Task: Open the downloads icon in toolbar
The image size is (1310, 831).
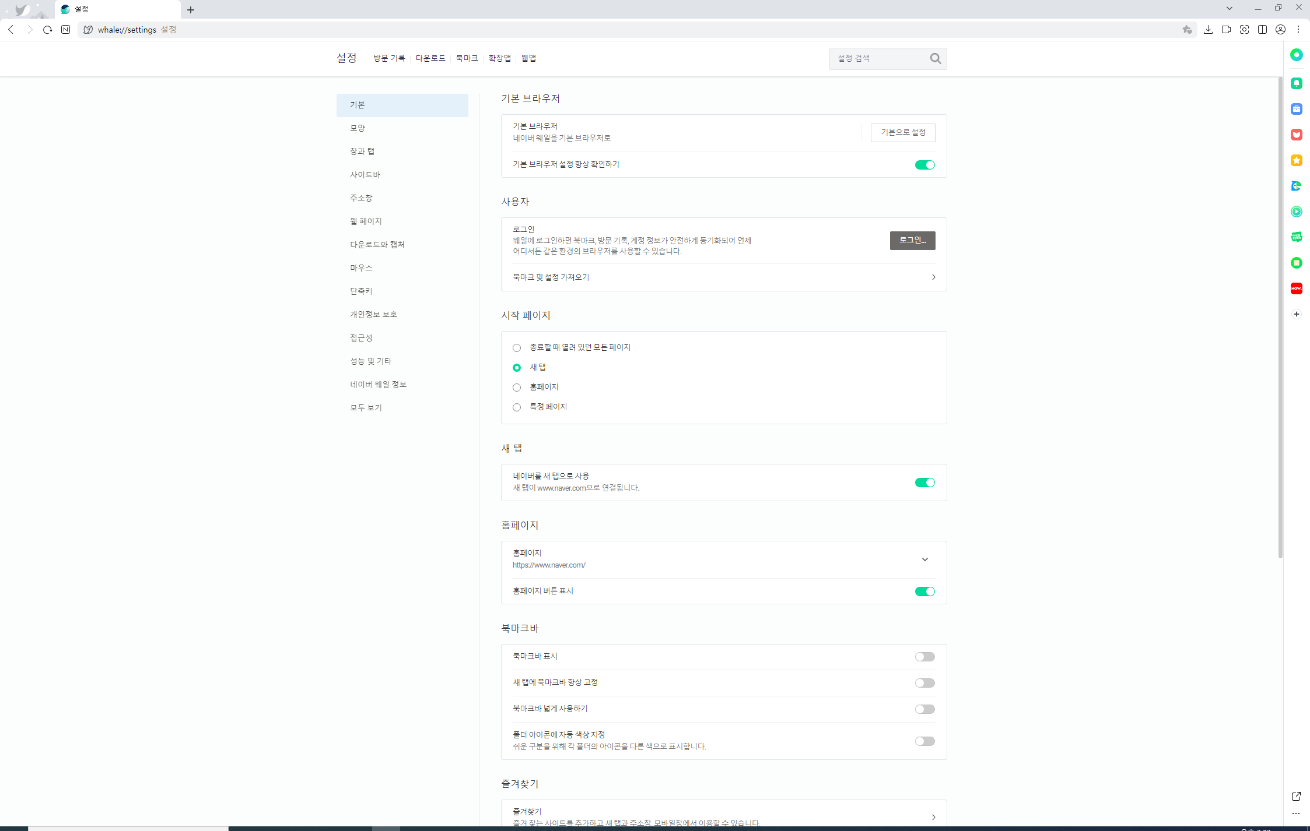Action: point(1208,30)
